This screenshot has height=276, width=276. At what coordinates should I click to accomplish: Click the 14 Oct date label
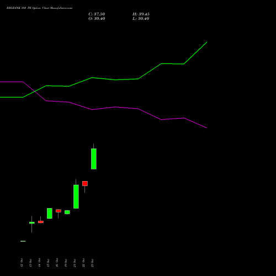point(39,263)
